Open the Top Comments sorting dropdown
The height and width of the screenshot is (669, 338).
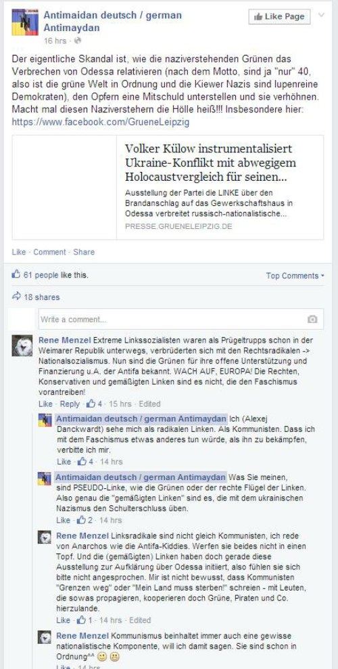[x=295, y=276]
